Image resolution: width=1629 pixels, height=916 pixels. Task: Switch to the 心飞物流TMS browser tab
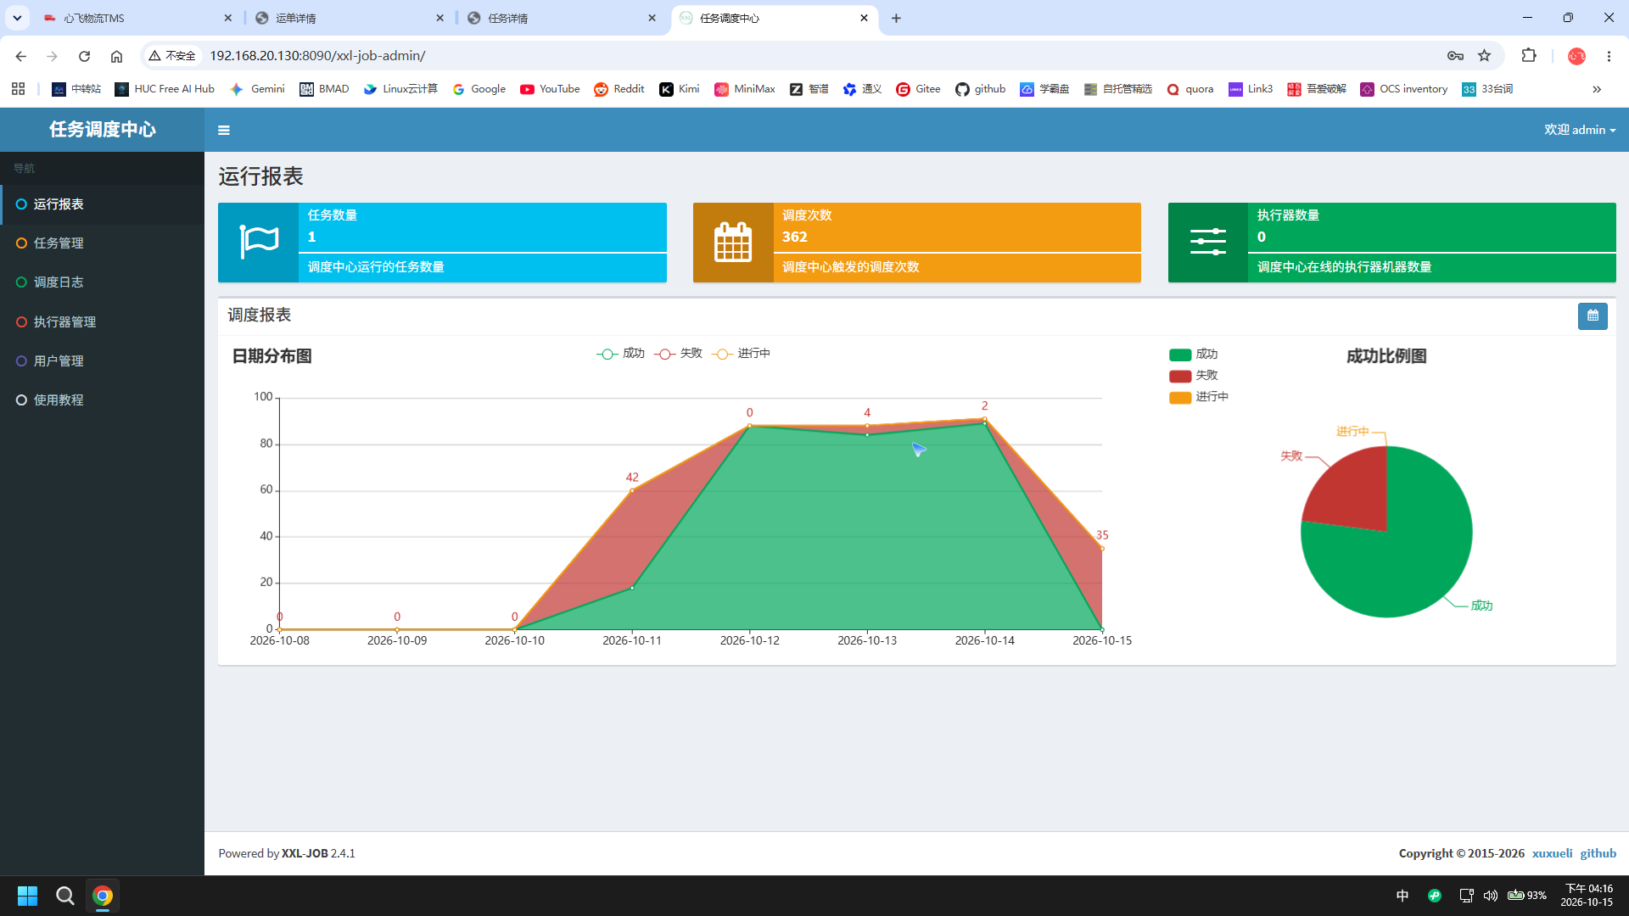point(136,18)
